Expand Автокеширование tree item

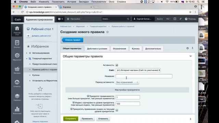tap(27, 53)
